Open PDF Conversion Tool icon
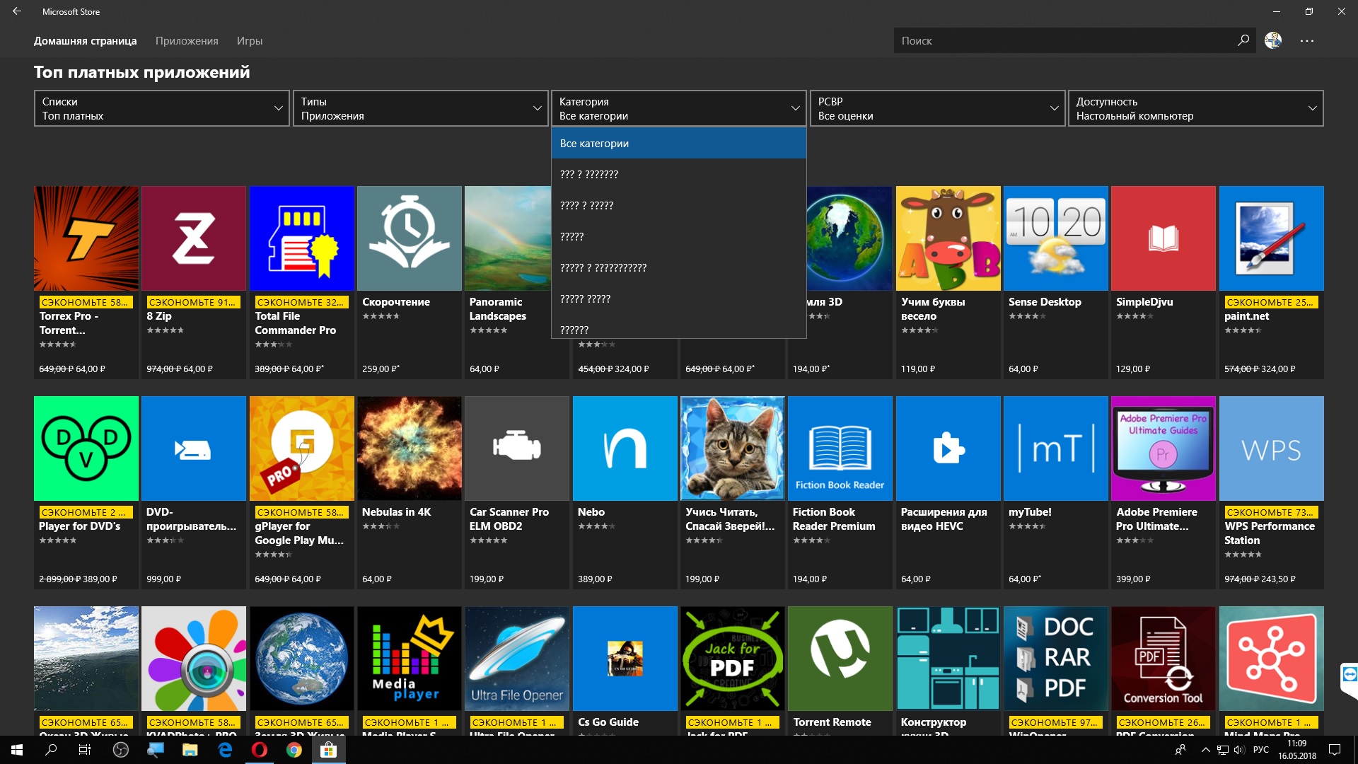 (x=1163, y=659)
